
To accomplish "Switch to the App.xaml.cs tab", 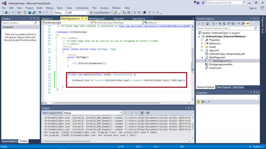I will pyautogui.click(x=139, y=19).
